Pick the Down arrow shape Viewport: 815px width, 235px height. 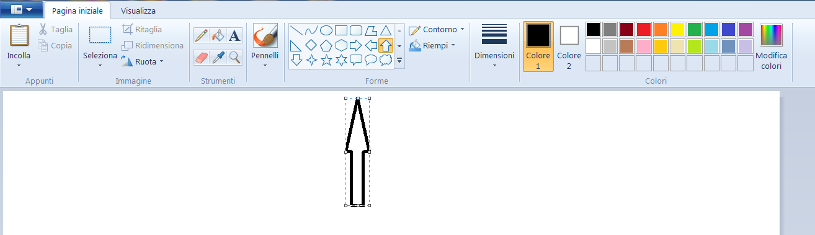coord(296,60)
